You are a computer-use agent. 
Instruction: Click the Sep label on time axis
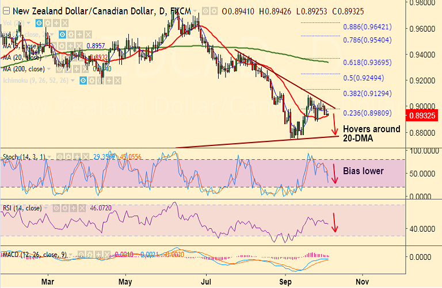(285, 282)
